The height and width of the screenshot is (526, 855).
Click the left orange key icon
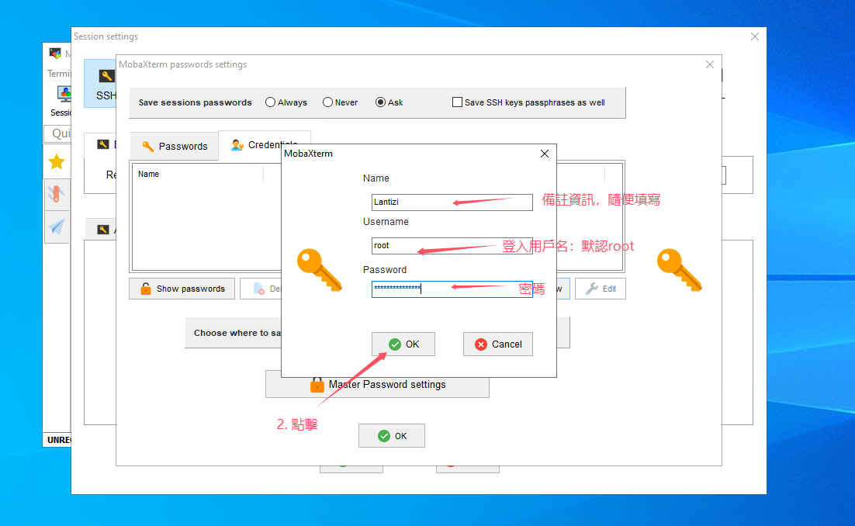pyautogui.click(x=319, y=271)
